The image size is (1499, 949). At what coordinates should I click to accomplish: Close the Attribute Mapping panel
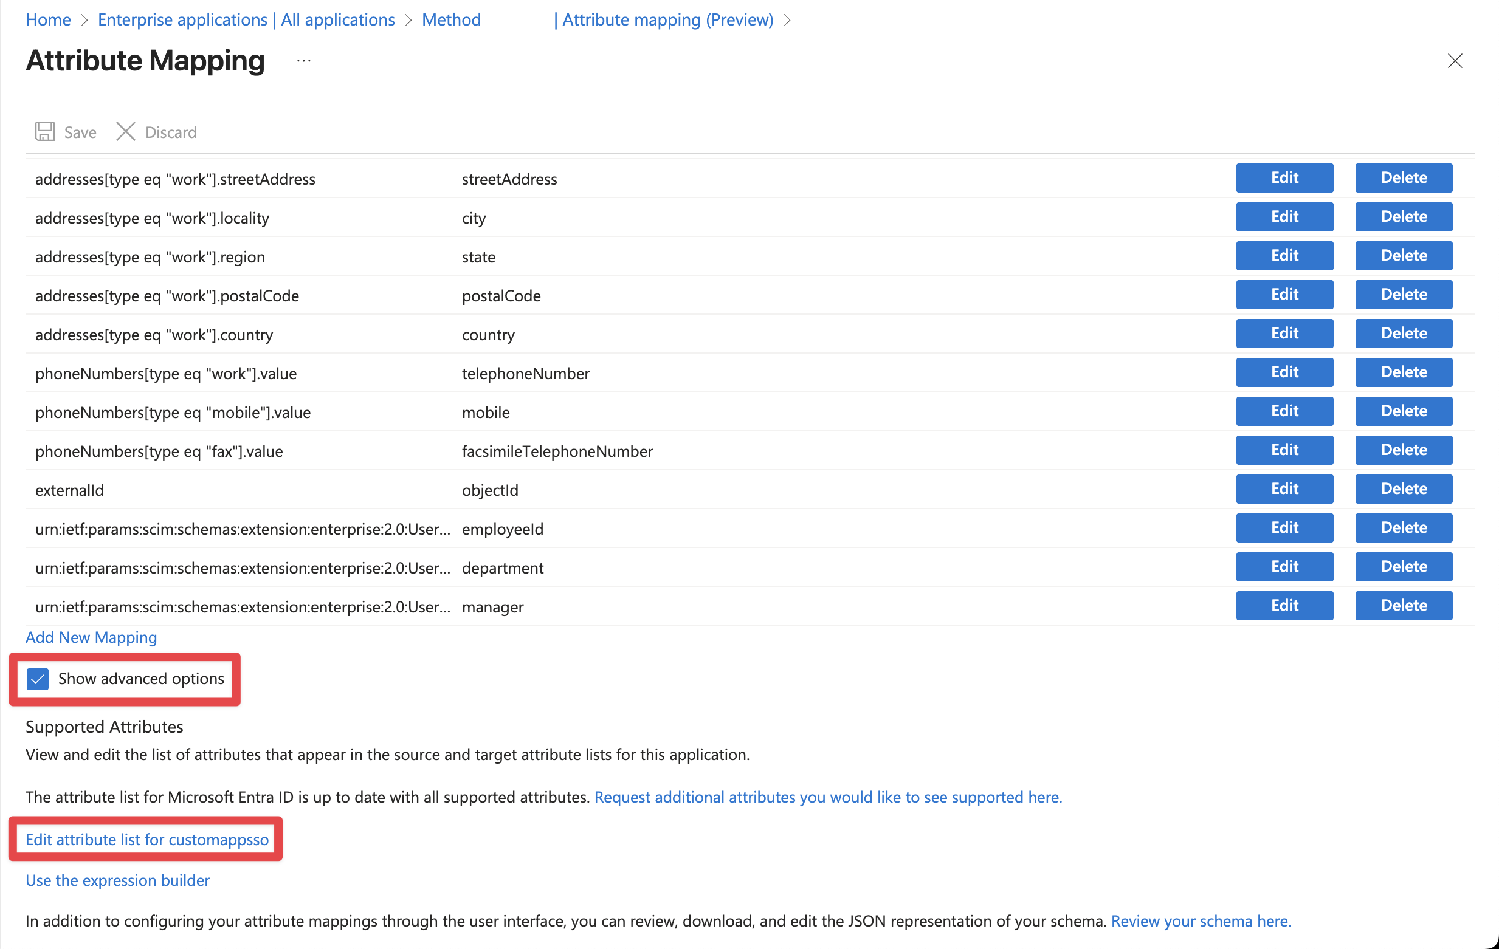pos(1454,61)
